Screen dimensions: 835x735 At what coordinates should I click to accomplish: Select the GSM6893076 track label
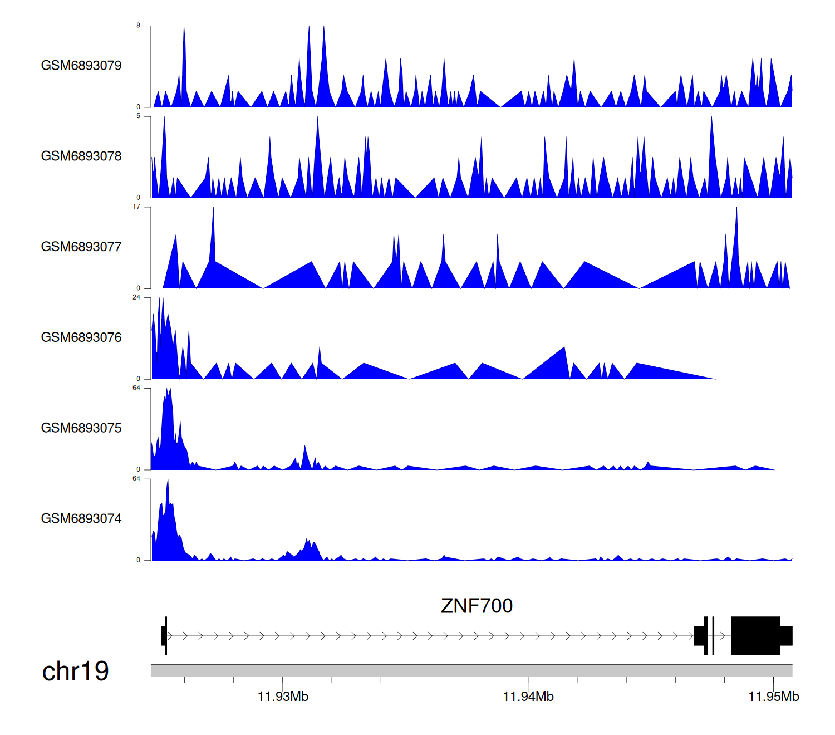point(81,337)
